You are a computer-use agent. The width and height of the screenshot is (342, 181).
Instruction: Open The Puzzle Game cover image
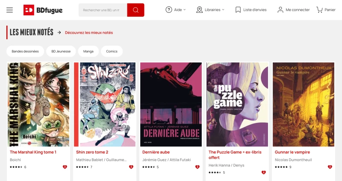[237, 104]
